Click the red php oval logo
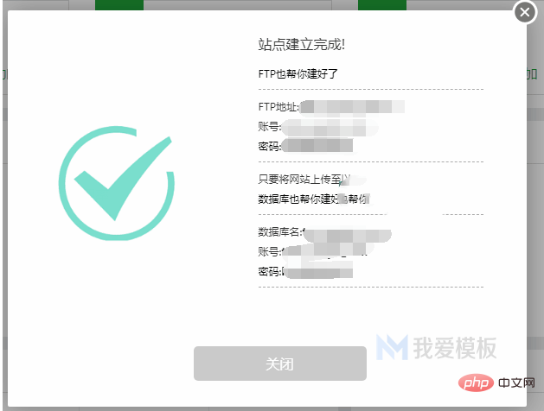The height and width of the screenshot is (411, 544). point(476,383)
